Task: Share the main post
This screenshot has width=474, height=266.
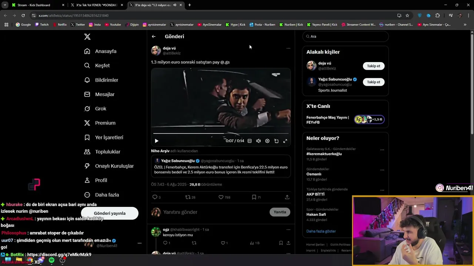Action: coord(287,197)
